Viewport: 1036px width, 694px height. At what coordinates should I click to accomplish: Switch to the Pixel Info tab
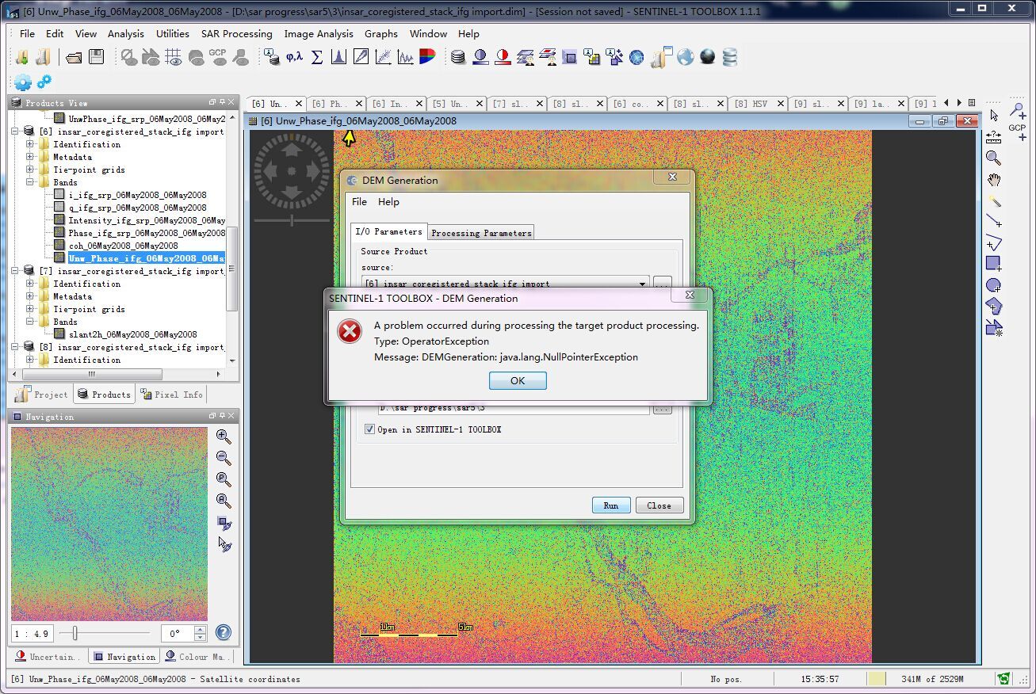(172, 395)
